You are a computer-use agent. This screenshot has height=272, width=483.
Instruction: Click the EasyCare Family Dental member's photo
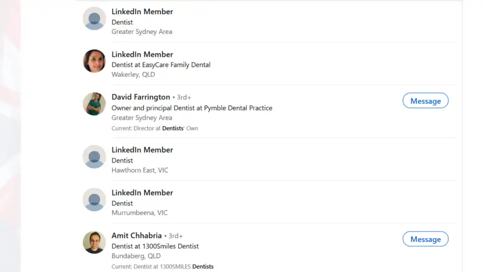coord(94,61)
